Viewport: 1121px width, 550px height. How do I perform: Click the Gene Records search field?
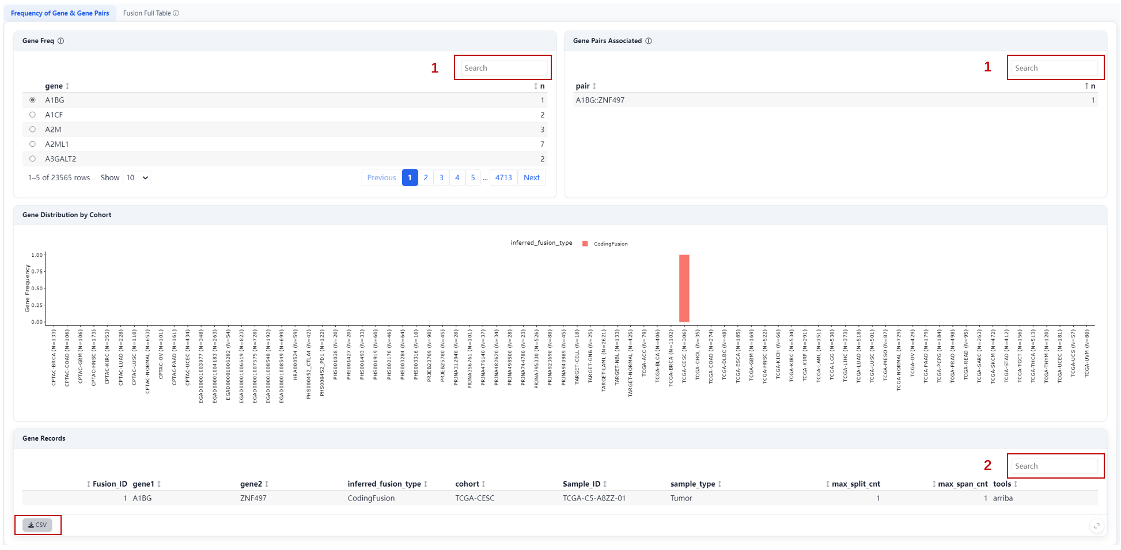tap(1055, 466)
